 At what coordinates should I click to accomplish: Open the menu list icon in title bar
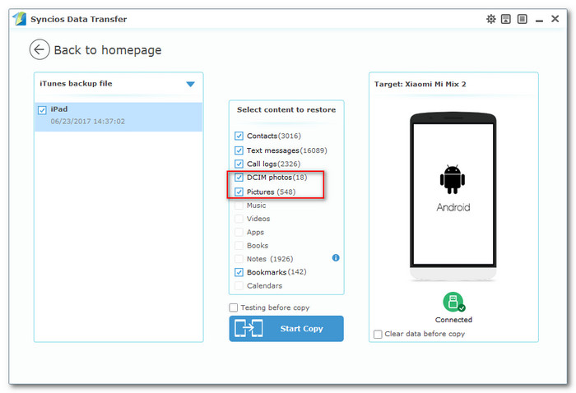522,19
